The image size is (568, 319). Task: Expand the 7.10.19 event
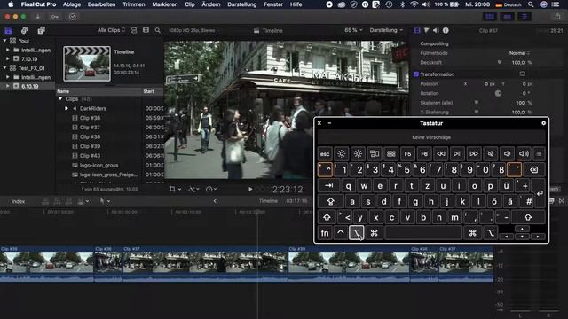(8, 59)
